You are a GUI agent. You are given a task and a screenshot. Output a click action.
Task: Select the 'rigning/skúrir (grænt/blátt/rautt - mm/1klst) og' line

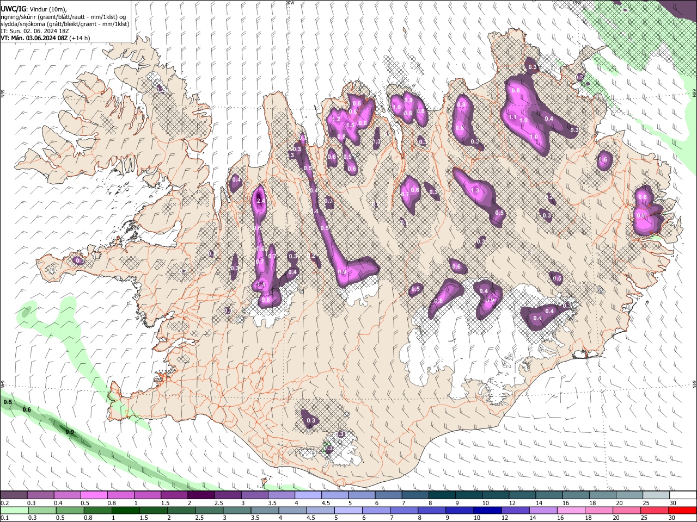pos(63,17)
